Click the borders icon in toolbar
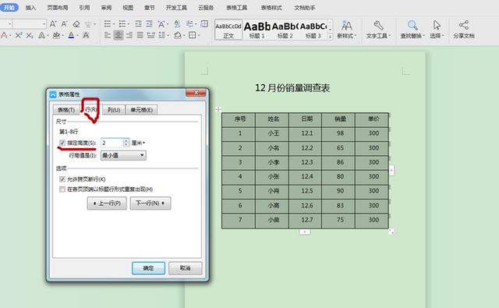The width and height of the screenshot is (499, 308). 192,35
